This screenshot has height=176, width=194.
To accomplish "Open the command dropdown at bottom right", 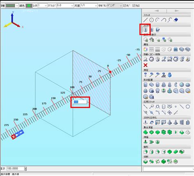I will tap(168, 169).
